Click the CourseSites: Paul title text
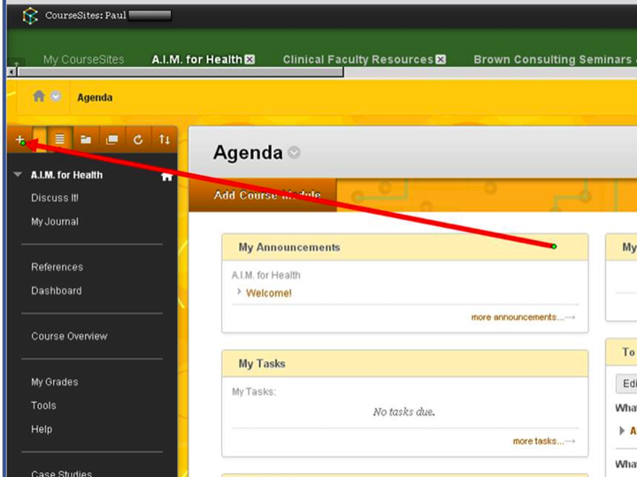Screen dimensions: 637x477 tap(86, 15)
